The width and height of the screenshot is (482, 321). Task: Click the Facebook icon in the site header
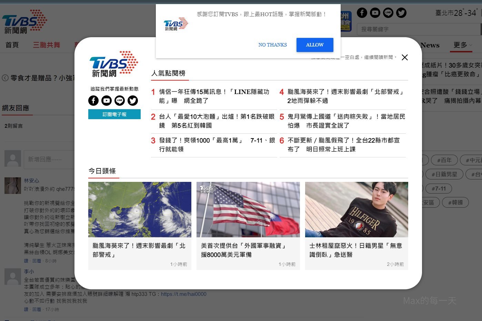[362, 13]
